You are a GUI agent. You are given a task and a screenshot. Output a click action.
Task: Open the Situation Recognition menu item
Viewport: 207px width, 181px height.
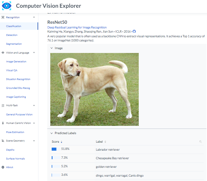19,79
